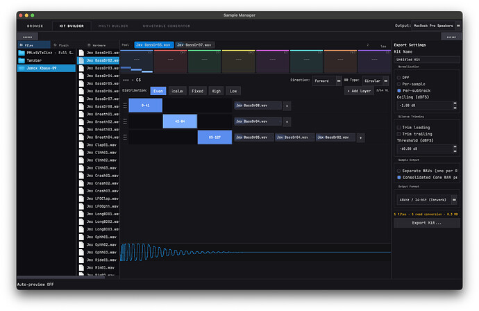Set distribution to Fixed
479x311 pixels.
point(197,91)
